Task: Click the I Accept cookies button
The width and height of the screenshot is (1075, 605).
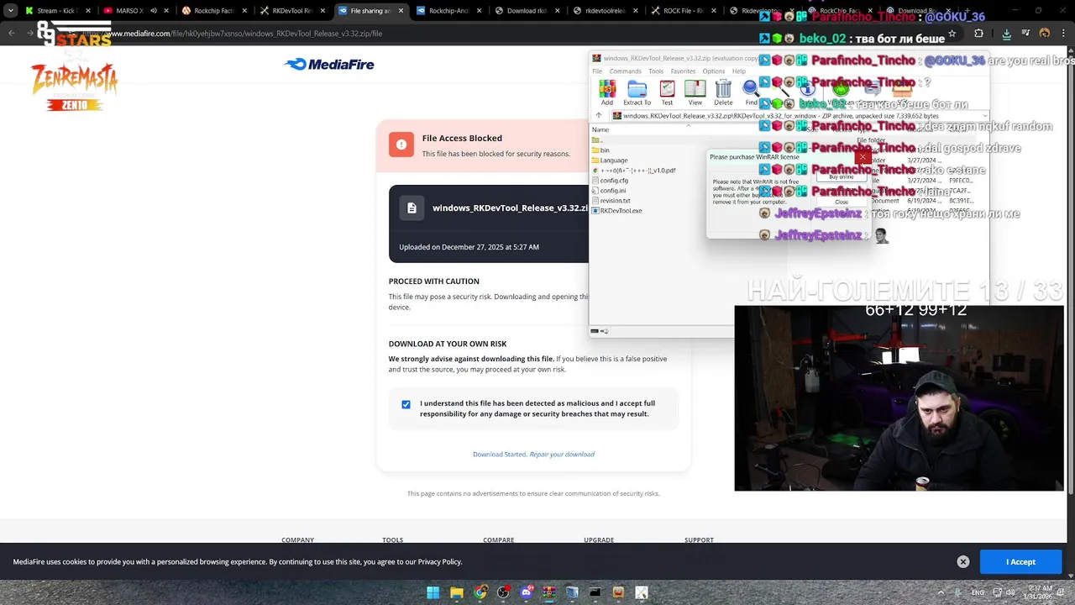Action: coord(1020,561)
